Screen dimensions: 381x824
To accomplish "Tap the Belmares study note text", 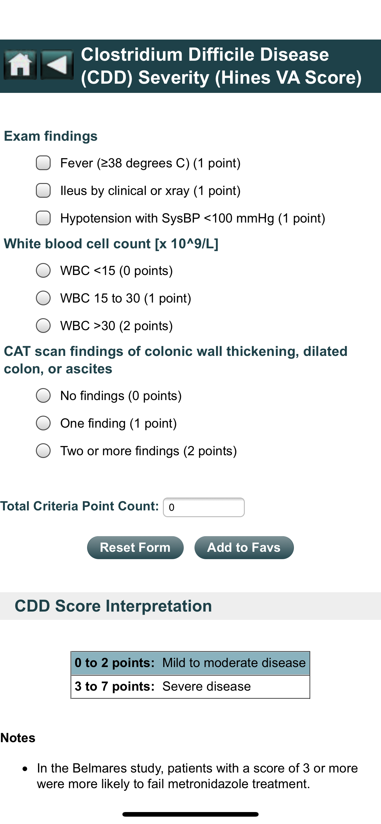I will (x=197, y=776).
